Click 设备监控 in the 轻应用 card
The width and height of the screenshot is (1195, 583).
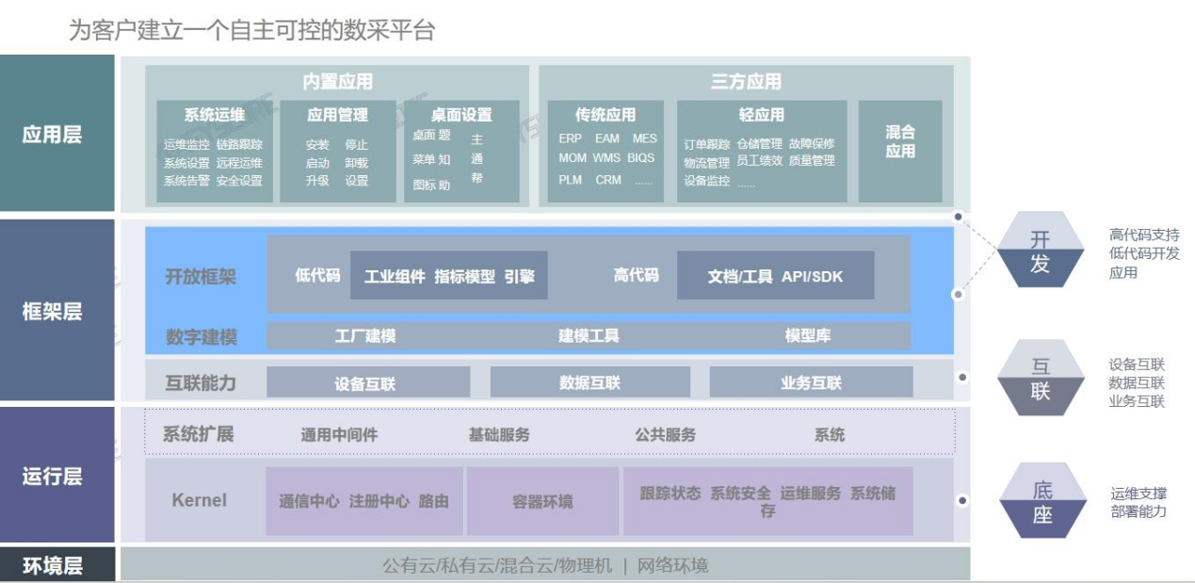click(x=707, y=180)
